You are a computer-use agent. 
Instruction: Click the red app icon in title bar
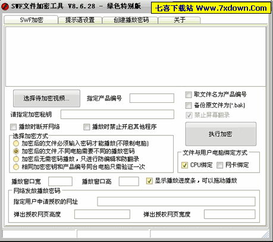click(5, 7)
